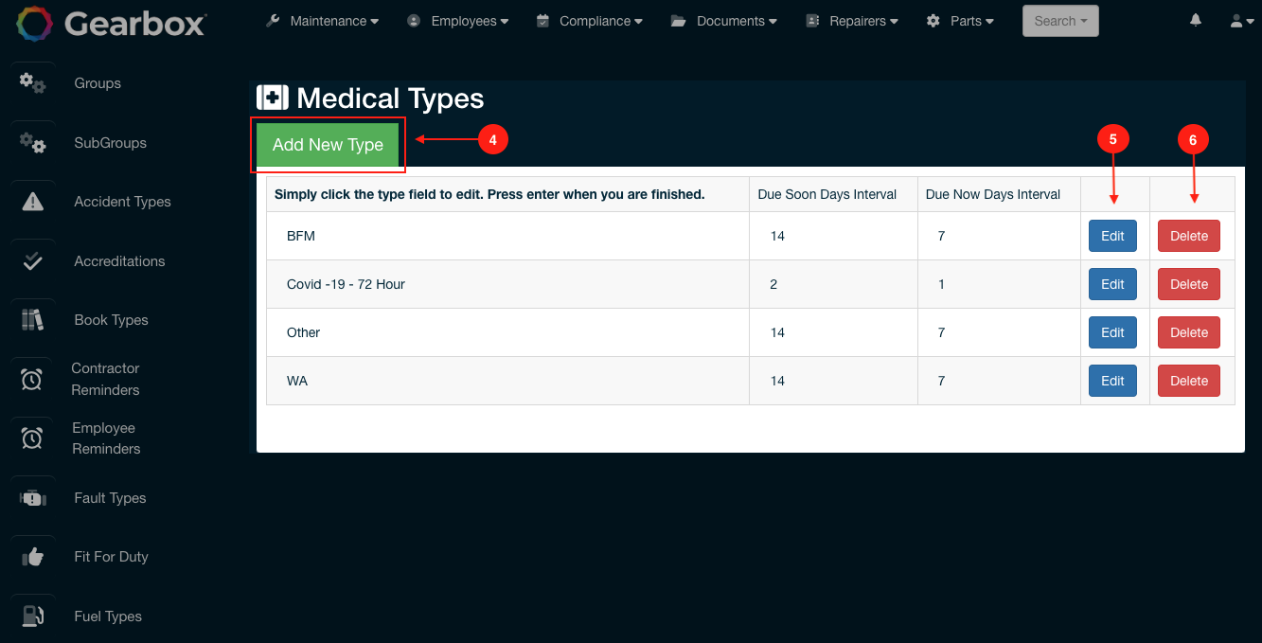Expand the Maintenance menu
The width and height of the screenshot is (1262, 643).
coord(334,21)
